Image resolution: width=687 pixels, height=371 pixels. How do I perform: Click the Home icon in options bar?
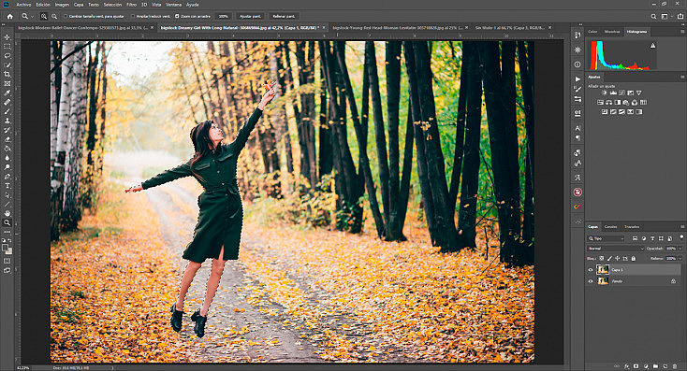(10, 16)
